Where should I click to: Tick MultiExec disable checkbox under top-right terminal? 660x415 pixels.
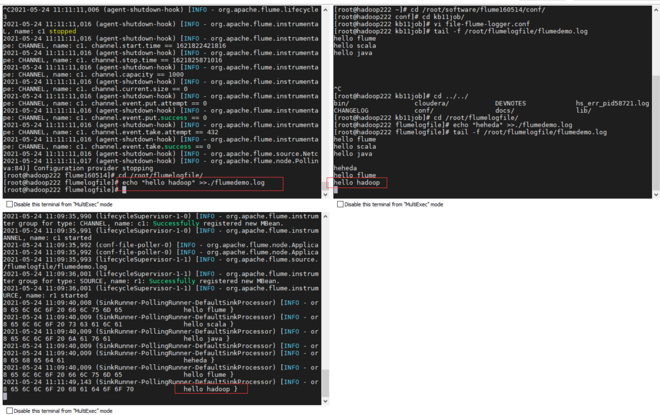pyautogui.click(x=340, y=204)
